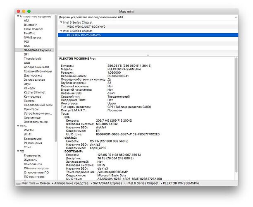Image resolution: width=253 pixels, height=207 pixels.
Task: Select Размещения in sidebar
Action: [x=33, y=143]
